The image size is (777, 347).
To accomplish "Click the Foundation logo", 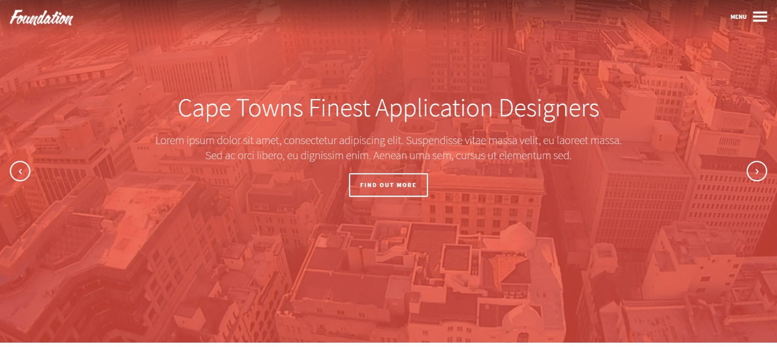I will tap(41, 17).
